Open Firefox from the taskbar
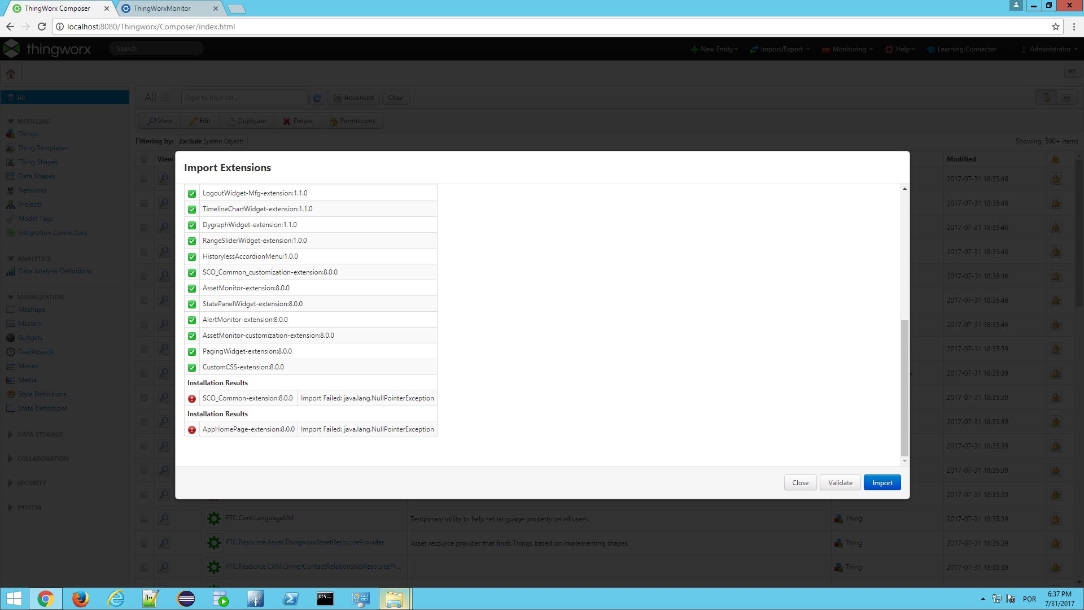 81,599
